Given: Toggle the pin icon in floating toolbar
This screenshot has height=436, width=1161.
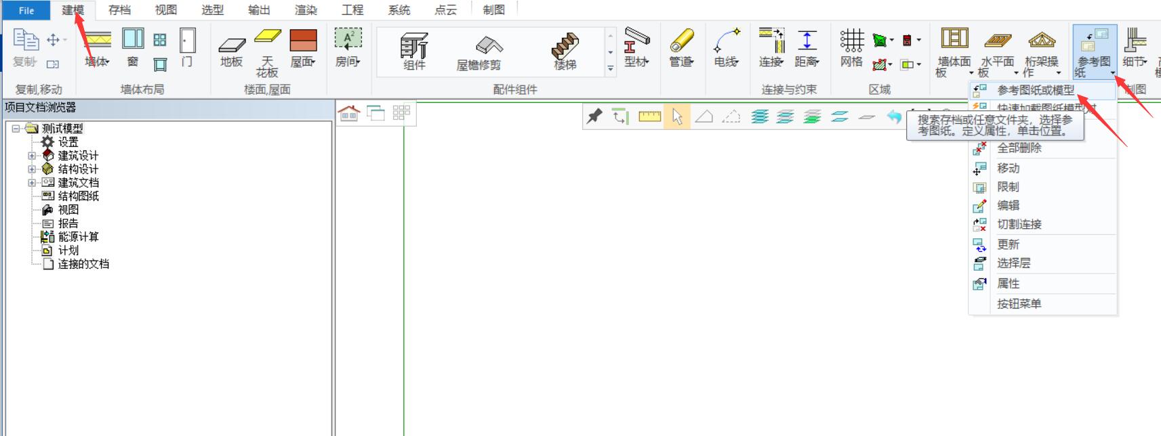Looking at the screenshot, I should click(594, 116).
